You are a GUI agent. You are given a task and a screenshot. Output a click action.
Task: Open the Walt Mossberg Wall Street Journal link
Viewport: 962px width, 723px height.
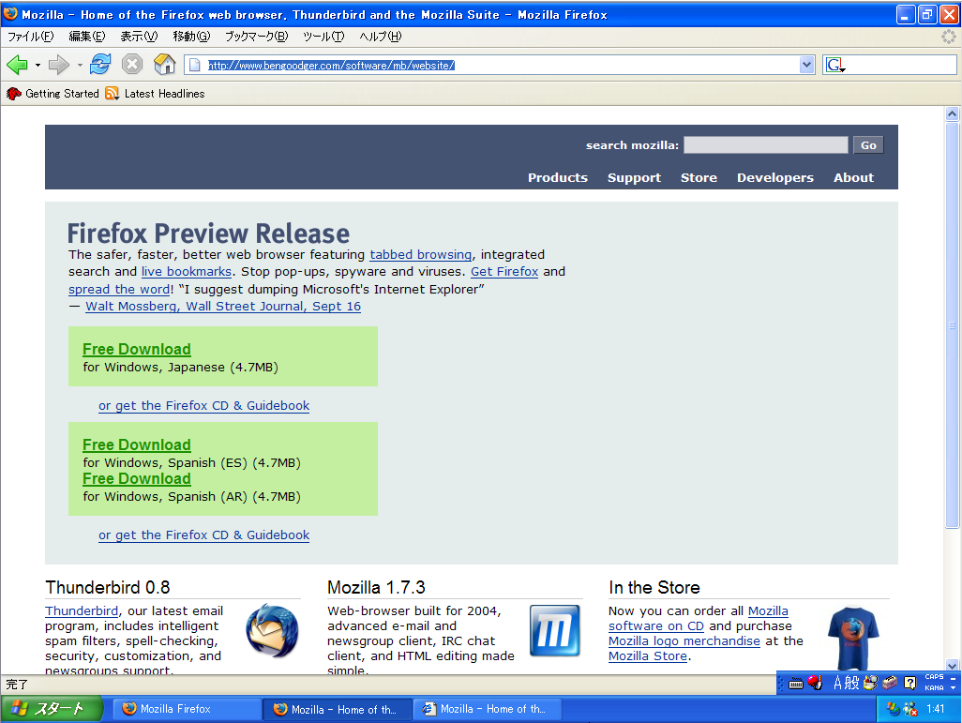(x=223, y=306)
